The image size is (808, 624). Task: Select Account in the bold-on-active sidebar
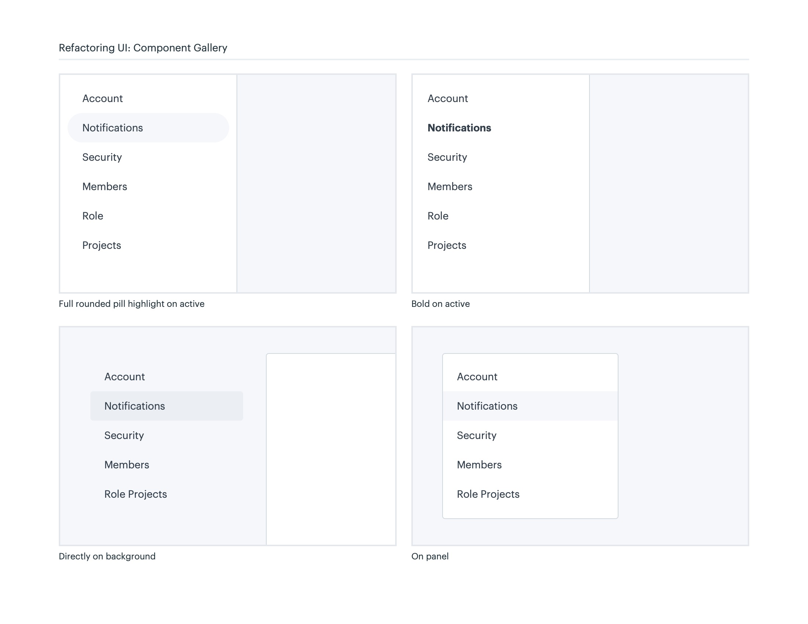pos(448,98)
